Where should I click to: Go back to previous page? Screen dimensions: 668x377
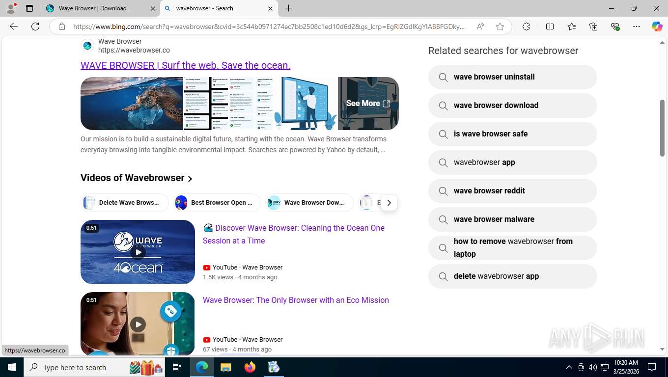[x=14, y=27]
